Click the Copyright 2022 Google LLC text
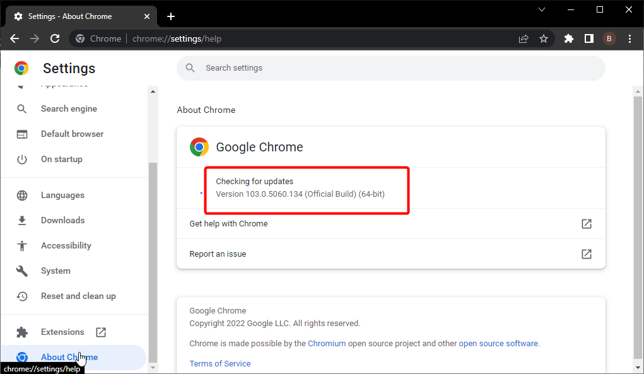The image size is (644, 374). (275, 324)
